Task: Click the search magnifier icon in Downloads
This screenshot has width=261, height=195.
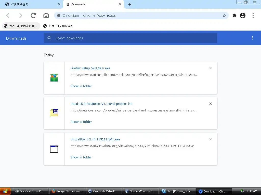Action: point(49,38)
